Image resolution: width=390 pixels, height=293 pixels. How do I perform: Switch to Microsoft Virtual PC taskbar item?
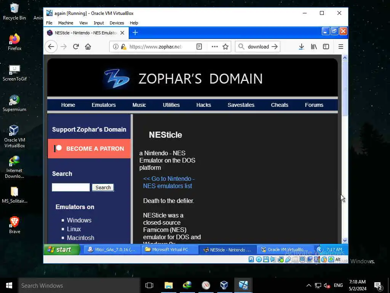170,250
